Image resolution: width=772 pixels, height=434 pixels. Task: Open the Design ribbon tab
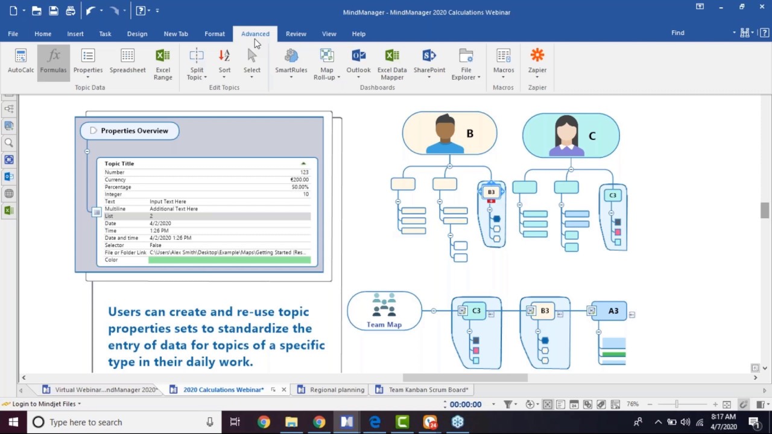coord(137,34)
